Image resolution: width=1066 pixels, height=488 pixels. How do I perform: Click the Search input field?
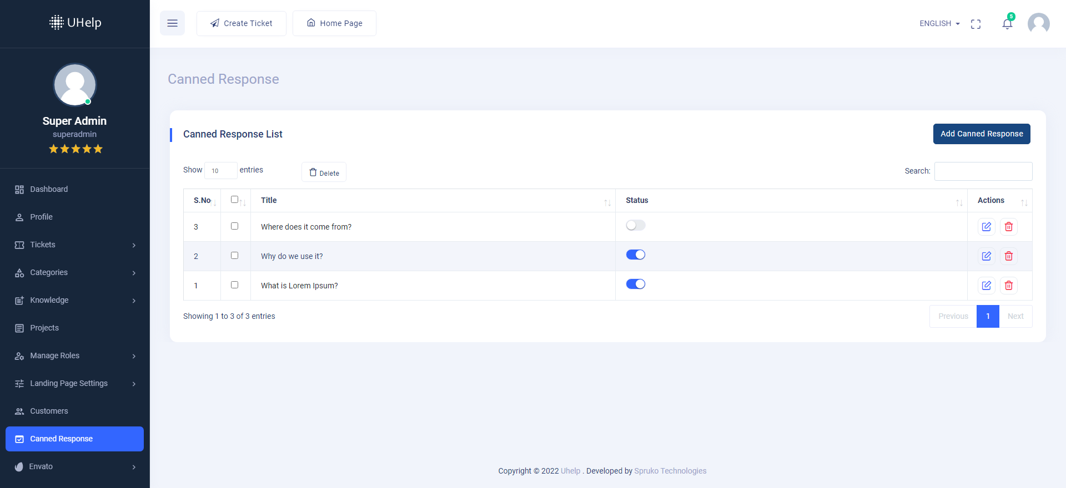tap(983, 171)
